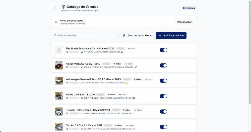Go back using the left arrow icon
The width and height of the screenshot is (251, 132).
[x=55, y=8]
